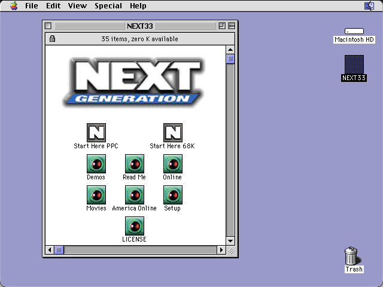Viewport: 383px width, 287px height.
Task: Select the Online folder icon
Action: tap(173, 164)
